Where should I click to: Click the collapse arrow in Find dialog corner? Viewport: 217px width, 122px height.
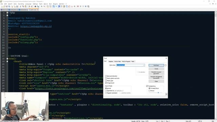click(x=166, y=94)
